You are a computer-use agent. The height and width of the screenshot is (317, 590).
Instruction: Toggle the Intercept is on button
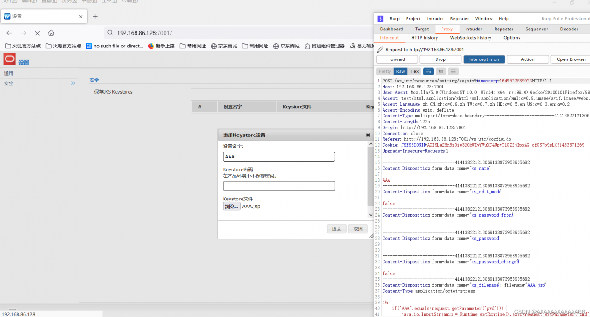click(484, 59)
